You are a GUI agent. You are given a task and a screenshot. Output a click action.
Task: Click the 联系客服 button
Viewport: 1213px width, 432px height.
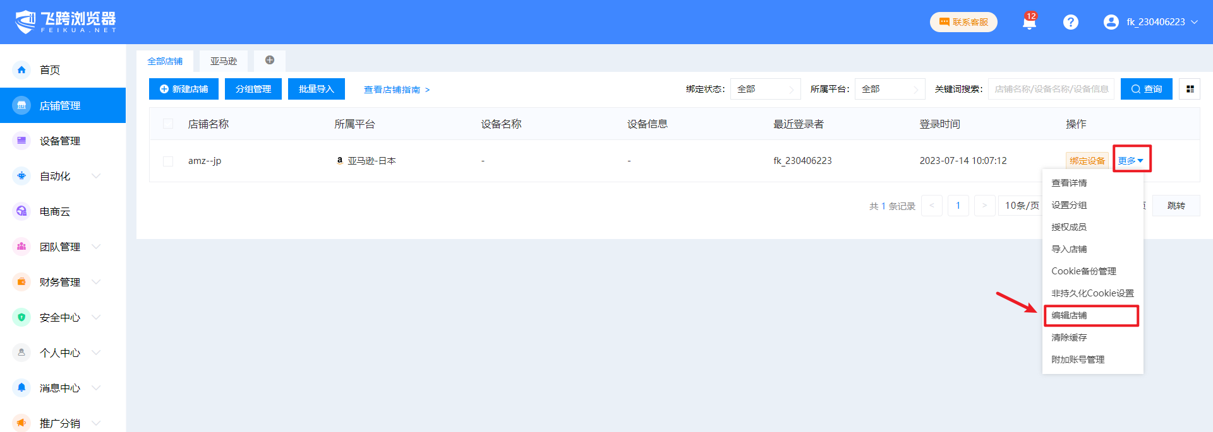pyautogui.click(x=963, y=22)
